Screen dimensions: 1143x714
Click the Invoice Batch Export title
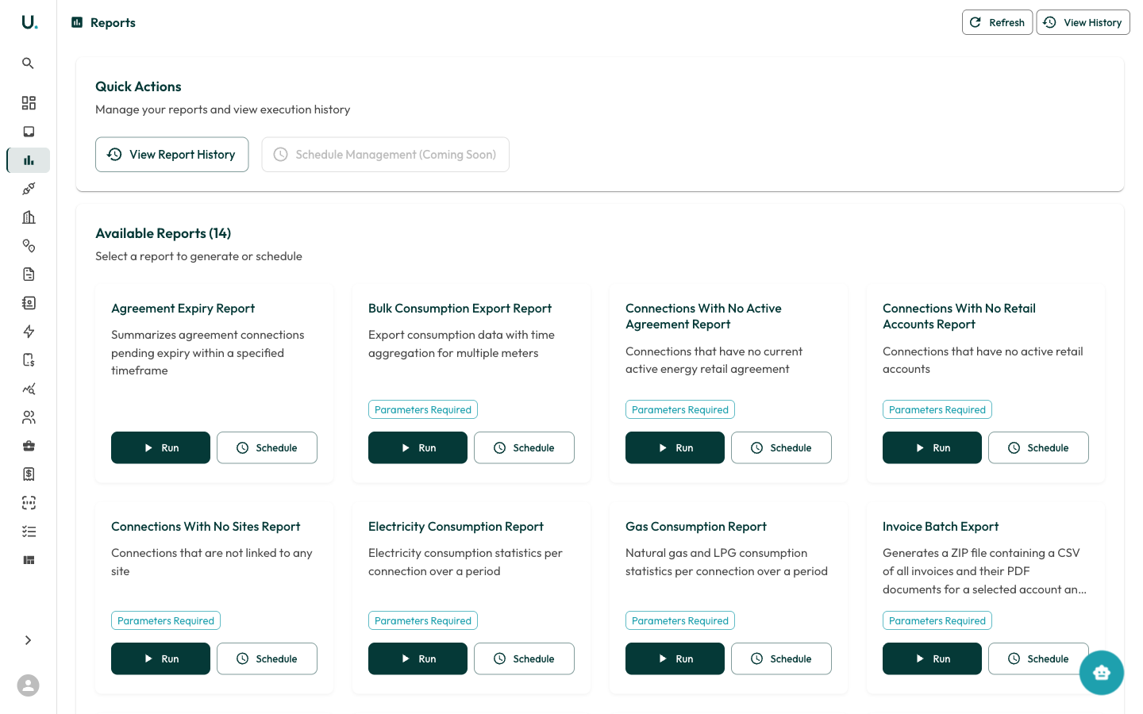coord(941,527)
